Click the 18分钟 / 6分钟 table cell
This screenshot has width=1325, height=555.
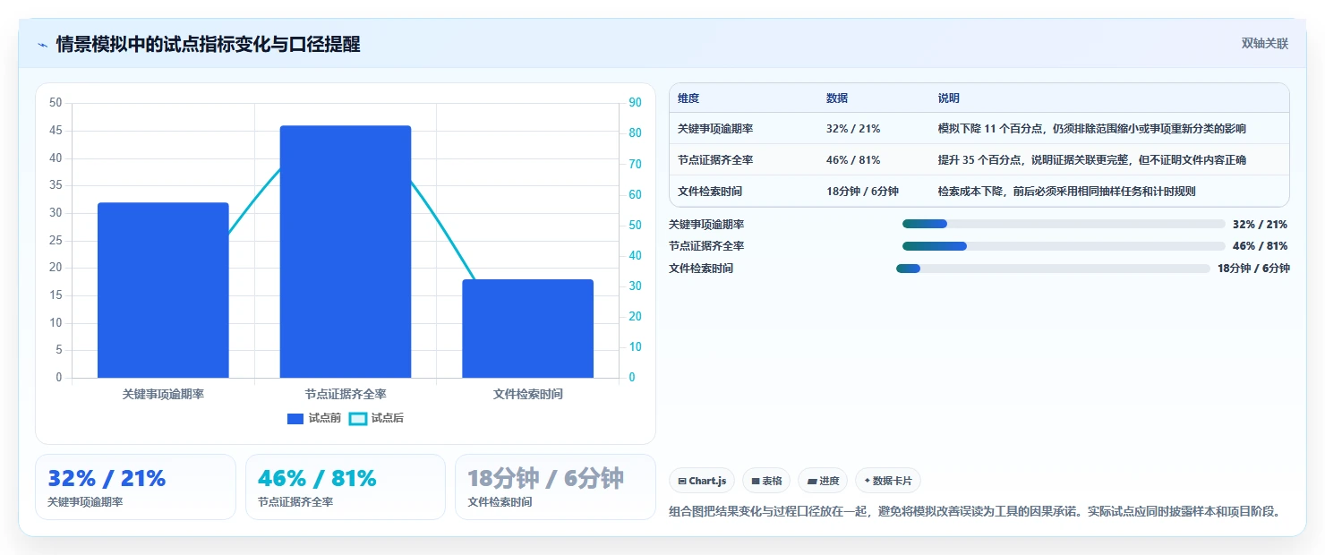click(862, 192)
